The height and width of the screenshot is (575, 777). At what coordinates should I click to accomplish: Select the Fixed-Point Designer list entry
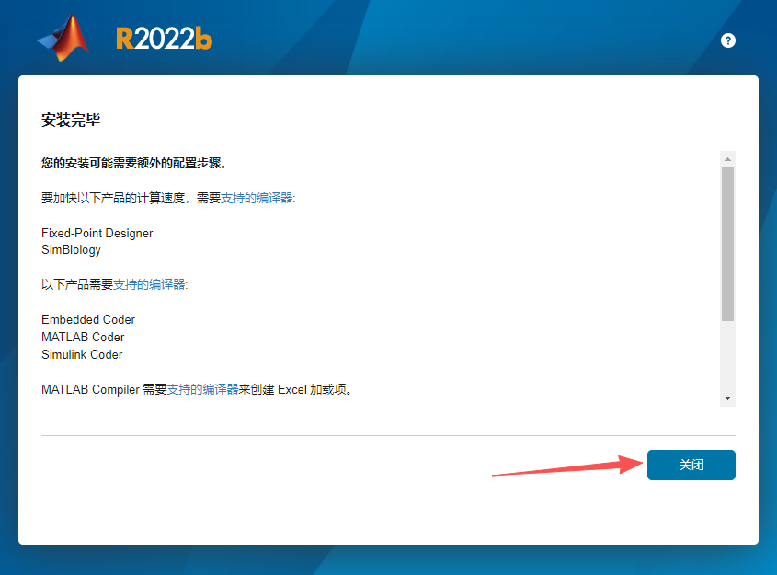tap(97, 233)
